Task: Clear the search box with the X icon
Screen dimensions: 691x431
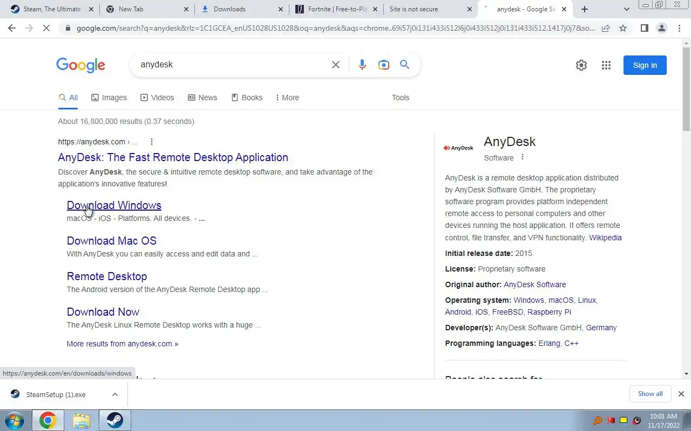Action: (x=335, y=65)
